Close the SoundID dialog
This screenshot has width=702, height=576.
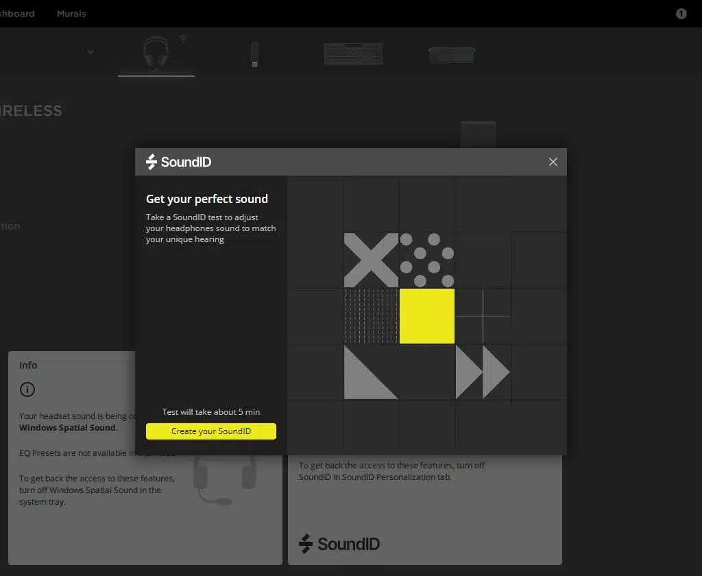tap(553, 162)
